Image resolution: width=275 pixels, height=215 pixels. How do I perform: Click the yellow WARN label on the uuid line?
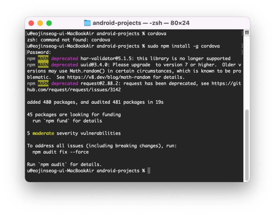click(43, 65)
